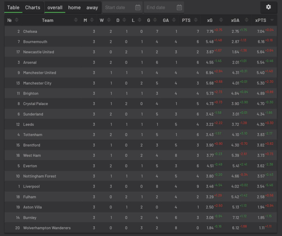
Task: Open the settings gear icon
Action: point(268,7)
